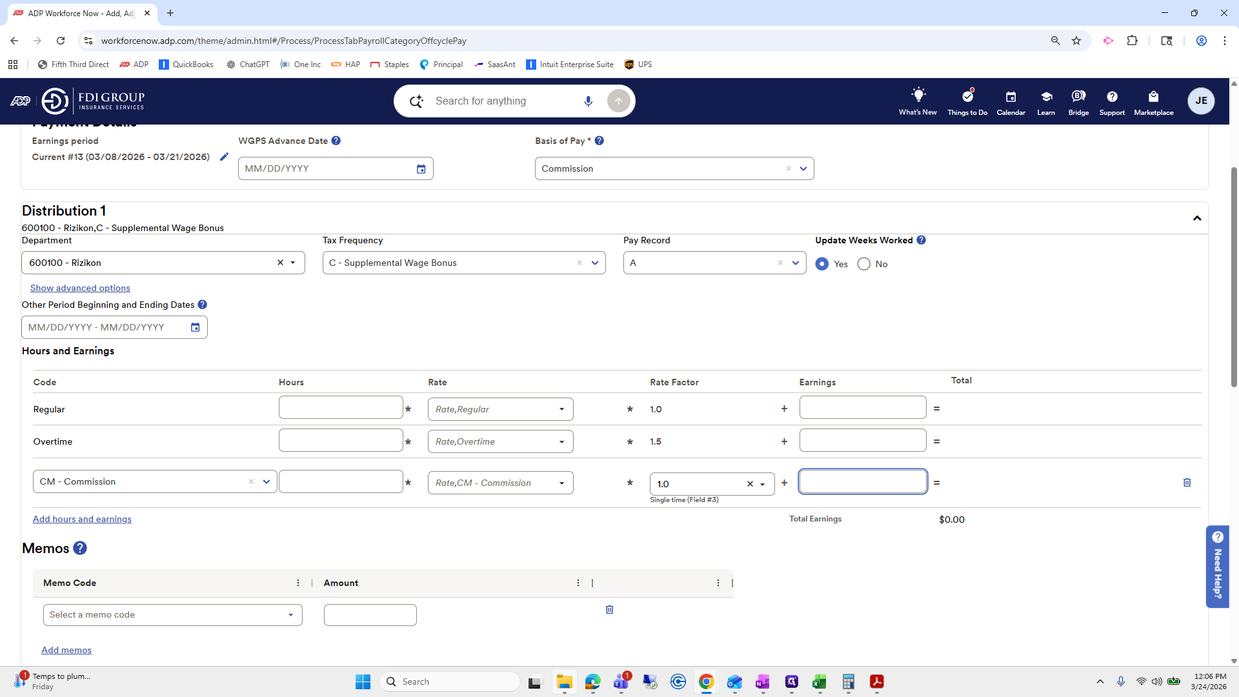Open the Tax Frequency dropdown
Image resolution: width=1239 pixels, height=697 pixels.
pyautogui.click(x=595, y=263)
